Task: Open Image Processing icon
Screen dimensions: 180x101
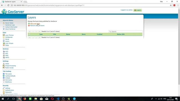Action: click(4, 66)
